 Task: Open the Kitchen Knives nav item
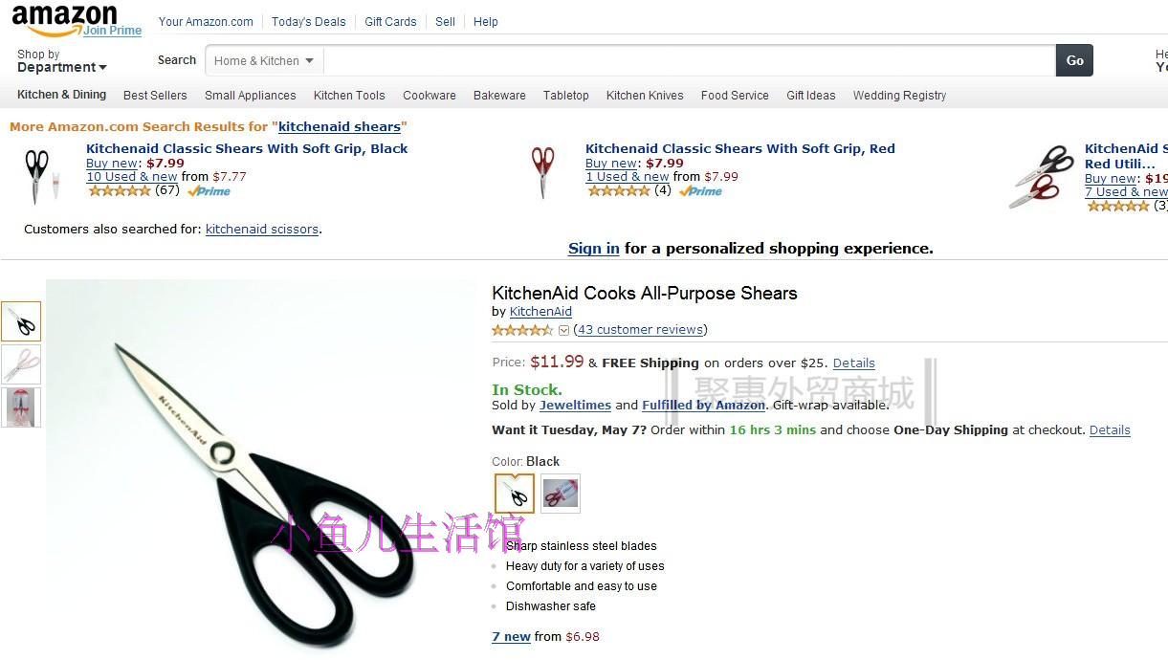645,95
